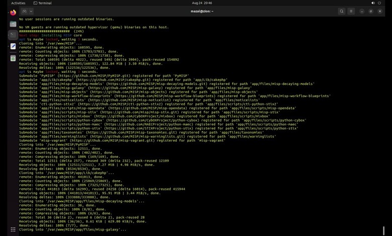Expand the new tab dropdown arrow
Viewport: 392px width, 236px height.
pyautogui.click(x=31, y=11)
